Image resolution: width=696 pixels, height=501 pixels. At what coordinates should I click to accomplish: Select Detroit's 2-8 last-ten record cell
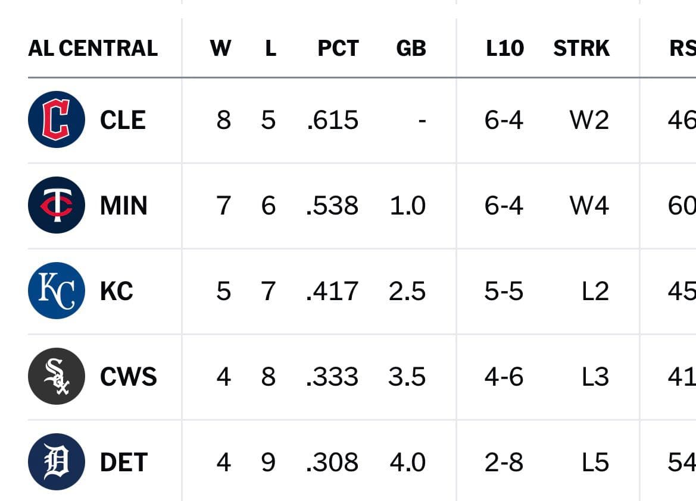click(504, 462)
